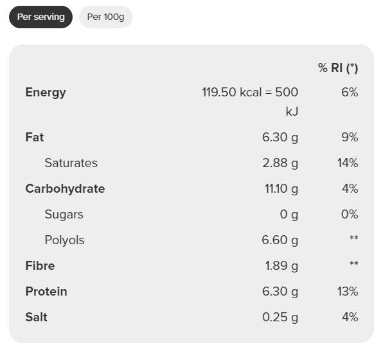Click the 11.10 g carbohydrate value
The height and width of the screenshot is (347, 374).
pos(281,189)
